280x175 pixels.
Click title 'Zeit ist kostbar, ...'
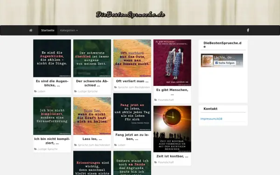172,156
